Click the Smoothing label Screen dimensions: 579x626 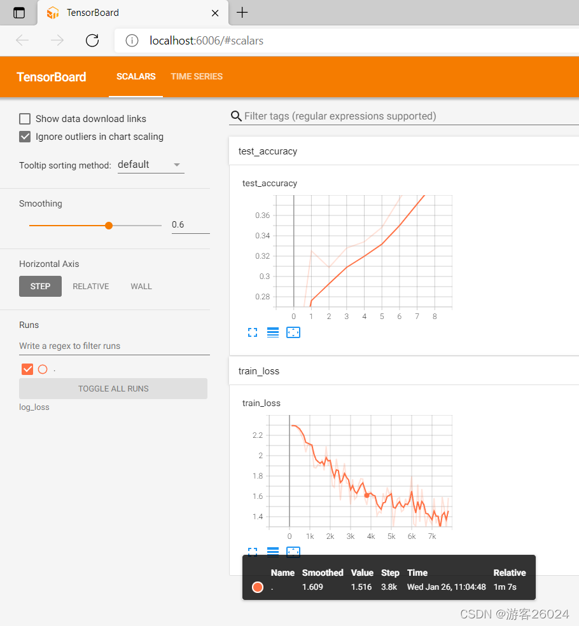point(41,203)
